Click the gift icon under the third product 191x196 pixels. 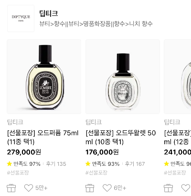[x=168, y=188]
